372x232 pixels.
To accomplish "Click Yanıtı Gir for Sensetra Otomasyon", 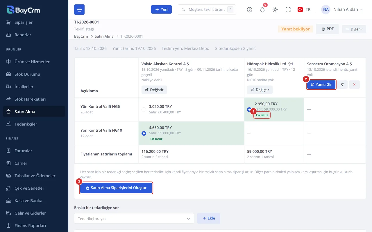I will [x=321, y=85].
